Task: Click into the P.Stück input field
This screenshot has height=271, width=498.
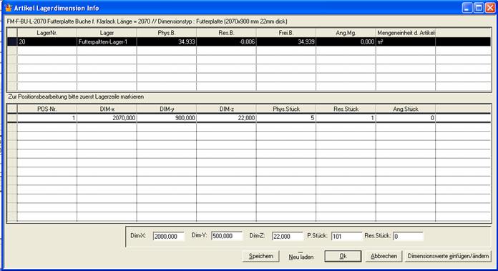Action: [346, 236]
